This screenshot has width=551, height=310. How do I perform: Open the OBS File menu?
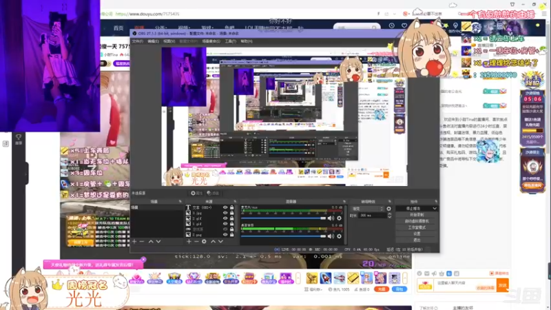[x=137, y=41]
